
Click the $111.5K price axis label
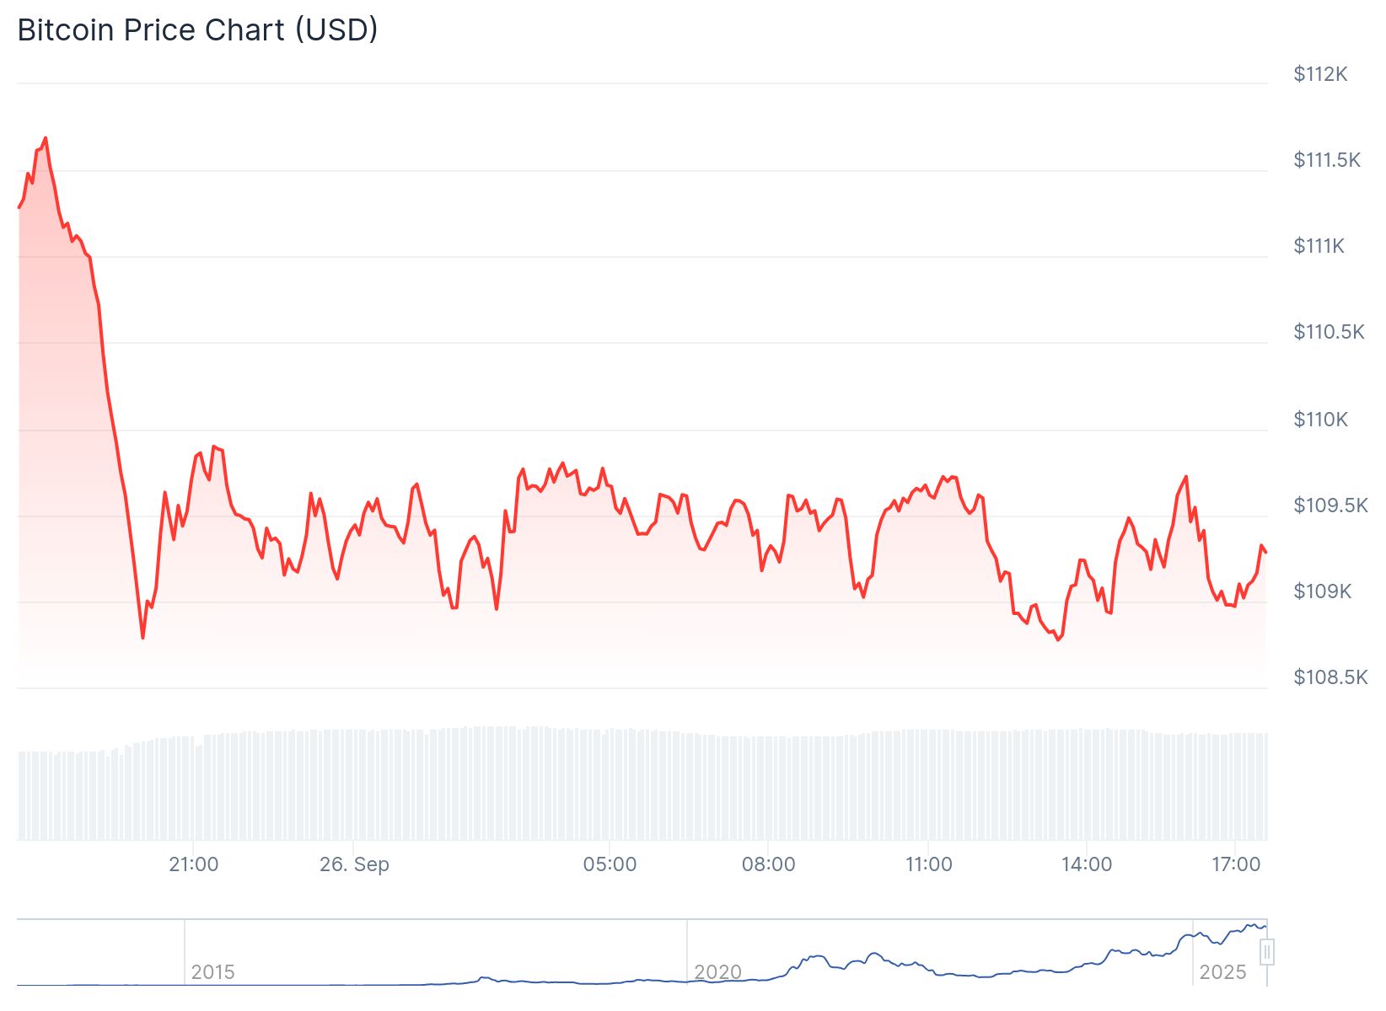pyautogui.click(x=1327, y=160)
